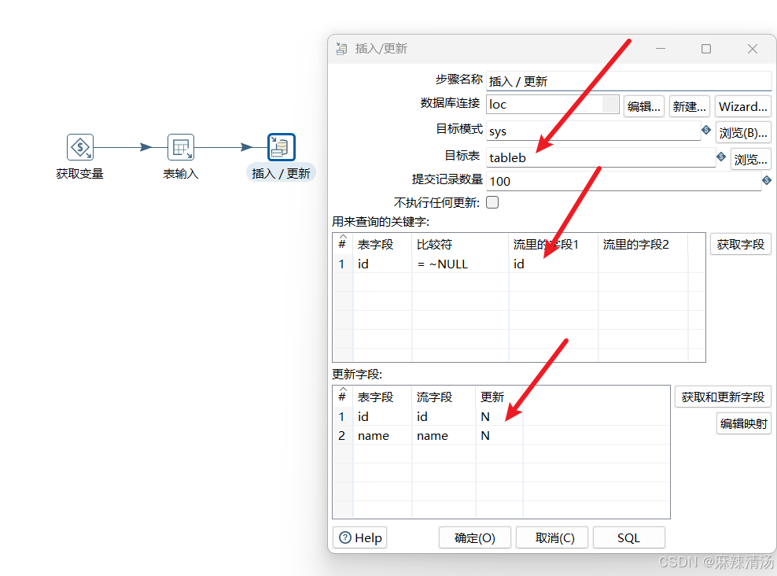The width and height of the screenshot is (777, 576).
Task: Select the = ~NULL comparator cell
Action: click(460, 264)
